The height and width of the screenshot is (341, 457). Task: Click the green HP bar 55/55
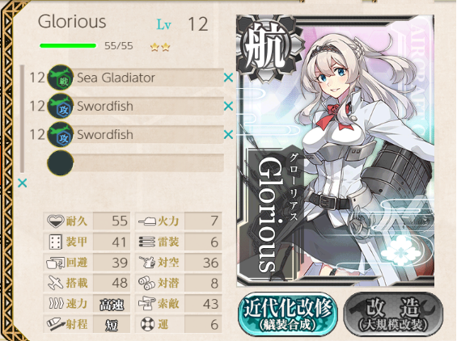(x=68, y=46)
